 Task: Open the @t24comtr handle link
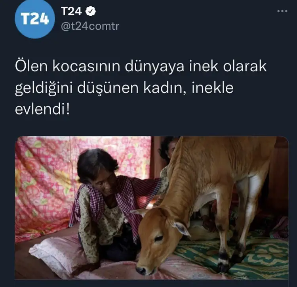(90, 26)
